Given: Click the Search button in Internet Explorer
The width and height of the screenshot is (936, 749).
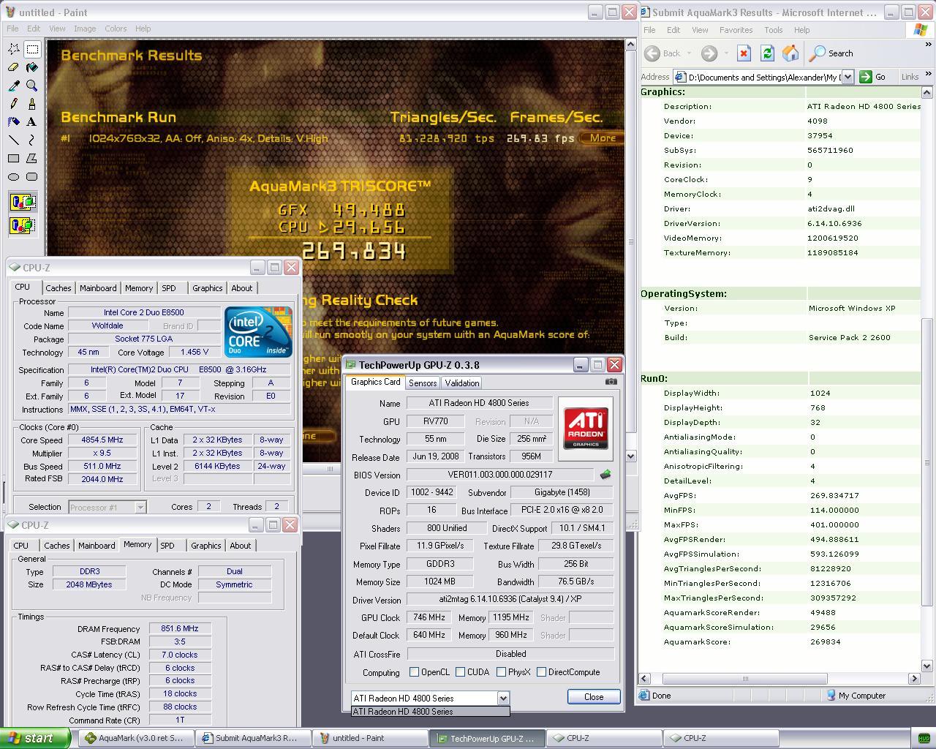Looking at the screenshot, I should pos(832,53).
